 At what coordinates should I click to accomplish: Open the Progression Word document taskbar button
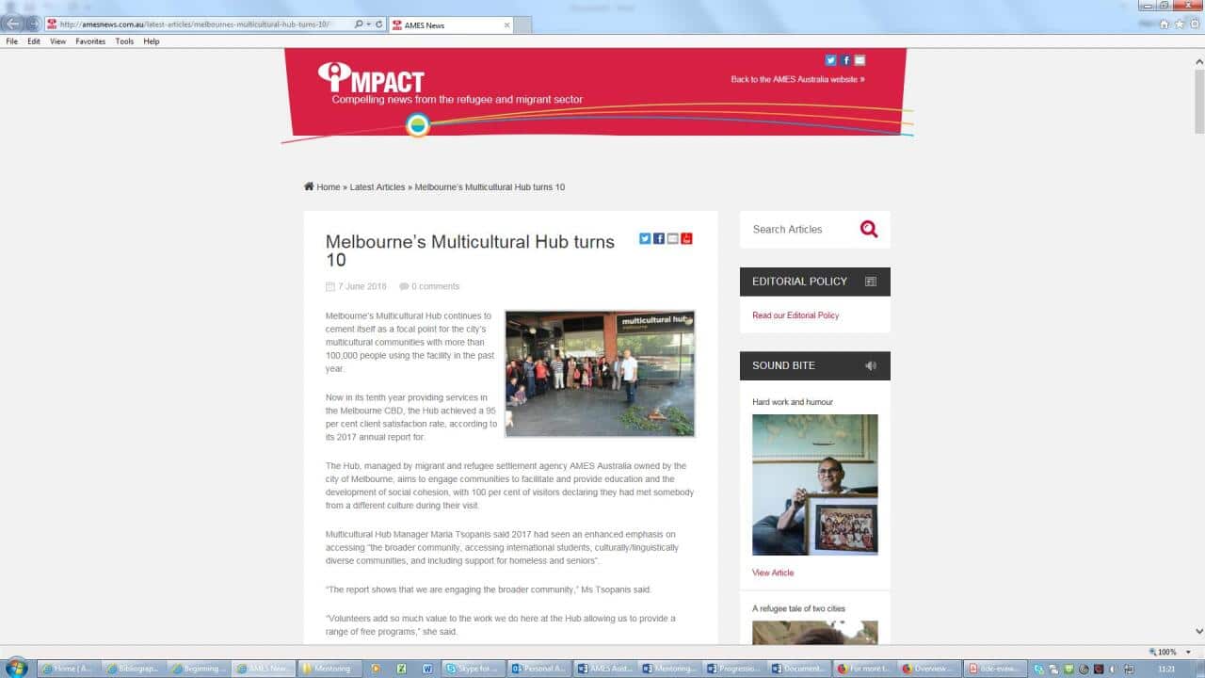tap(734, 669)
